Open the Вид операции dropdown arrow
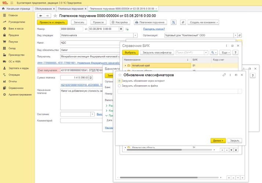 click(x=135, y=36)
